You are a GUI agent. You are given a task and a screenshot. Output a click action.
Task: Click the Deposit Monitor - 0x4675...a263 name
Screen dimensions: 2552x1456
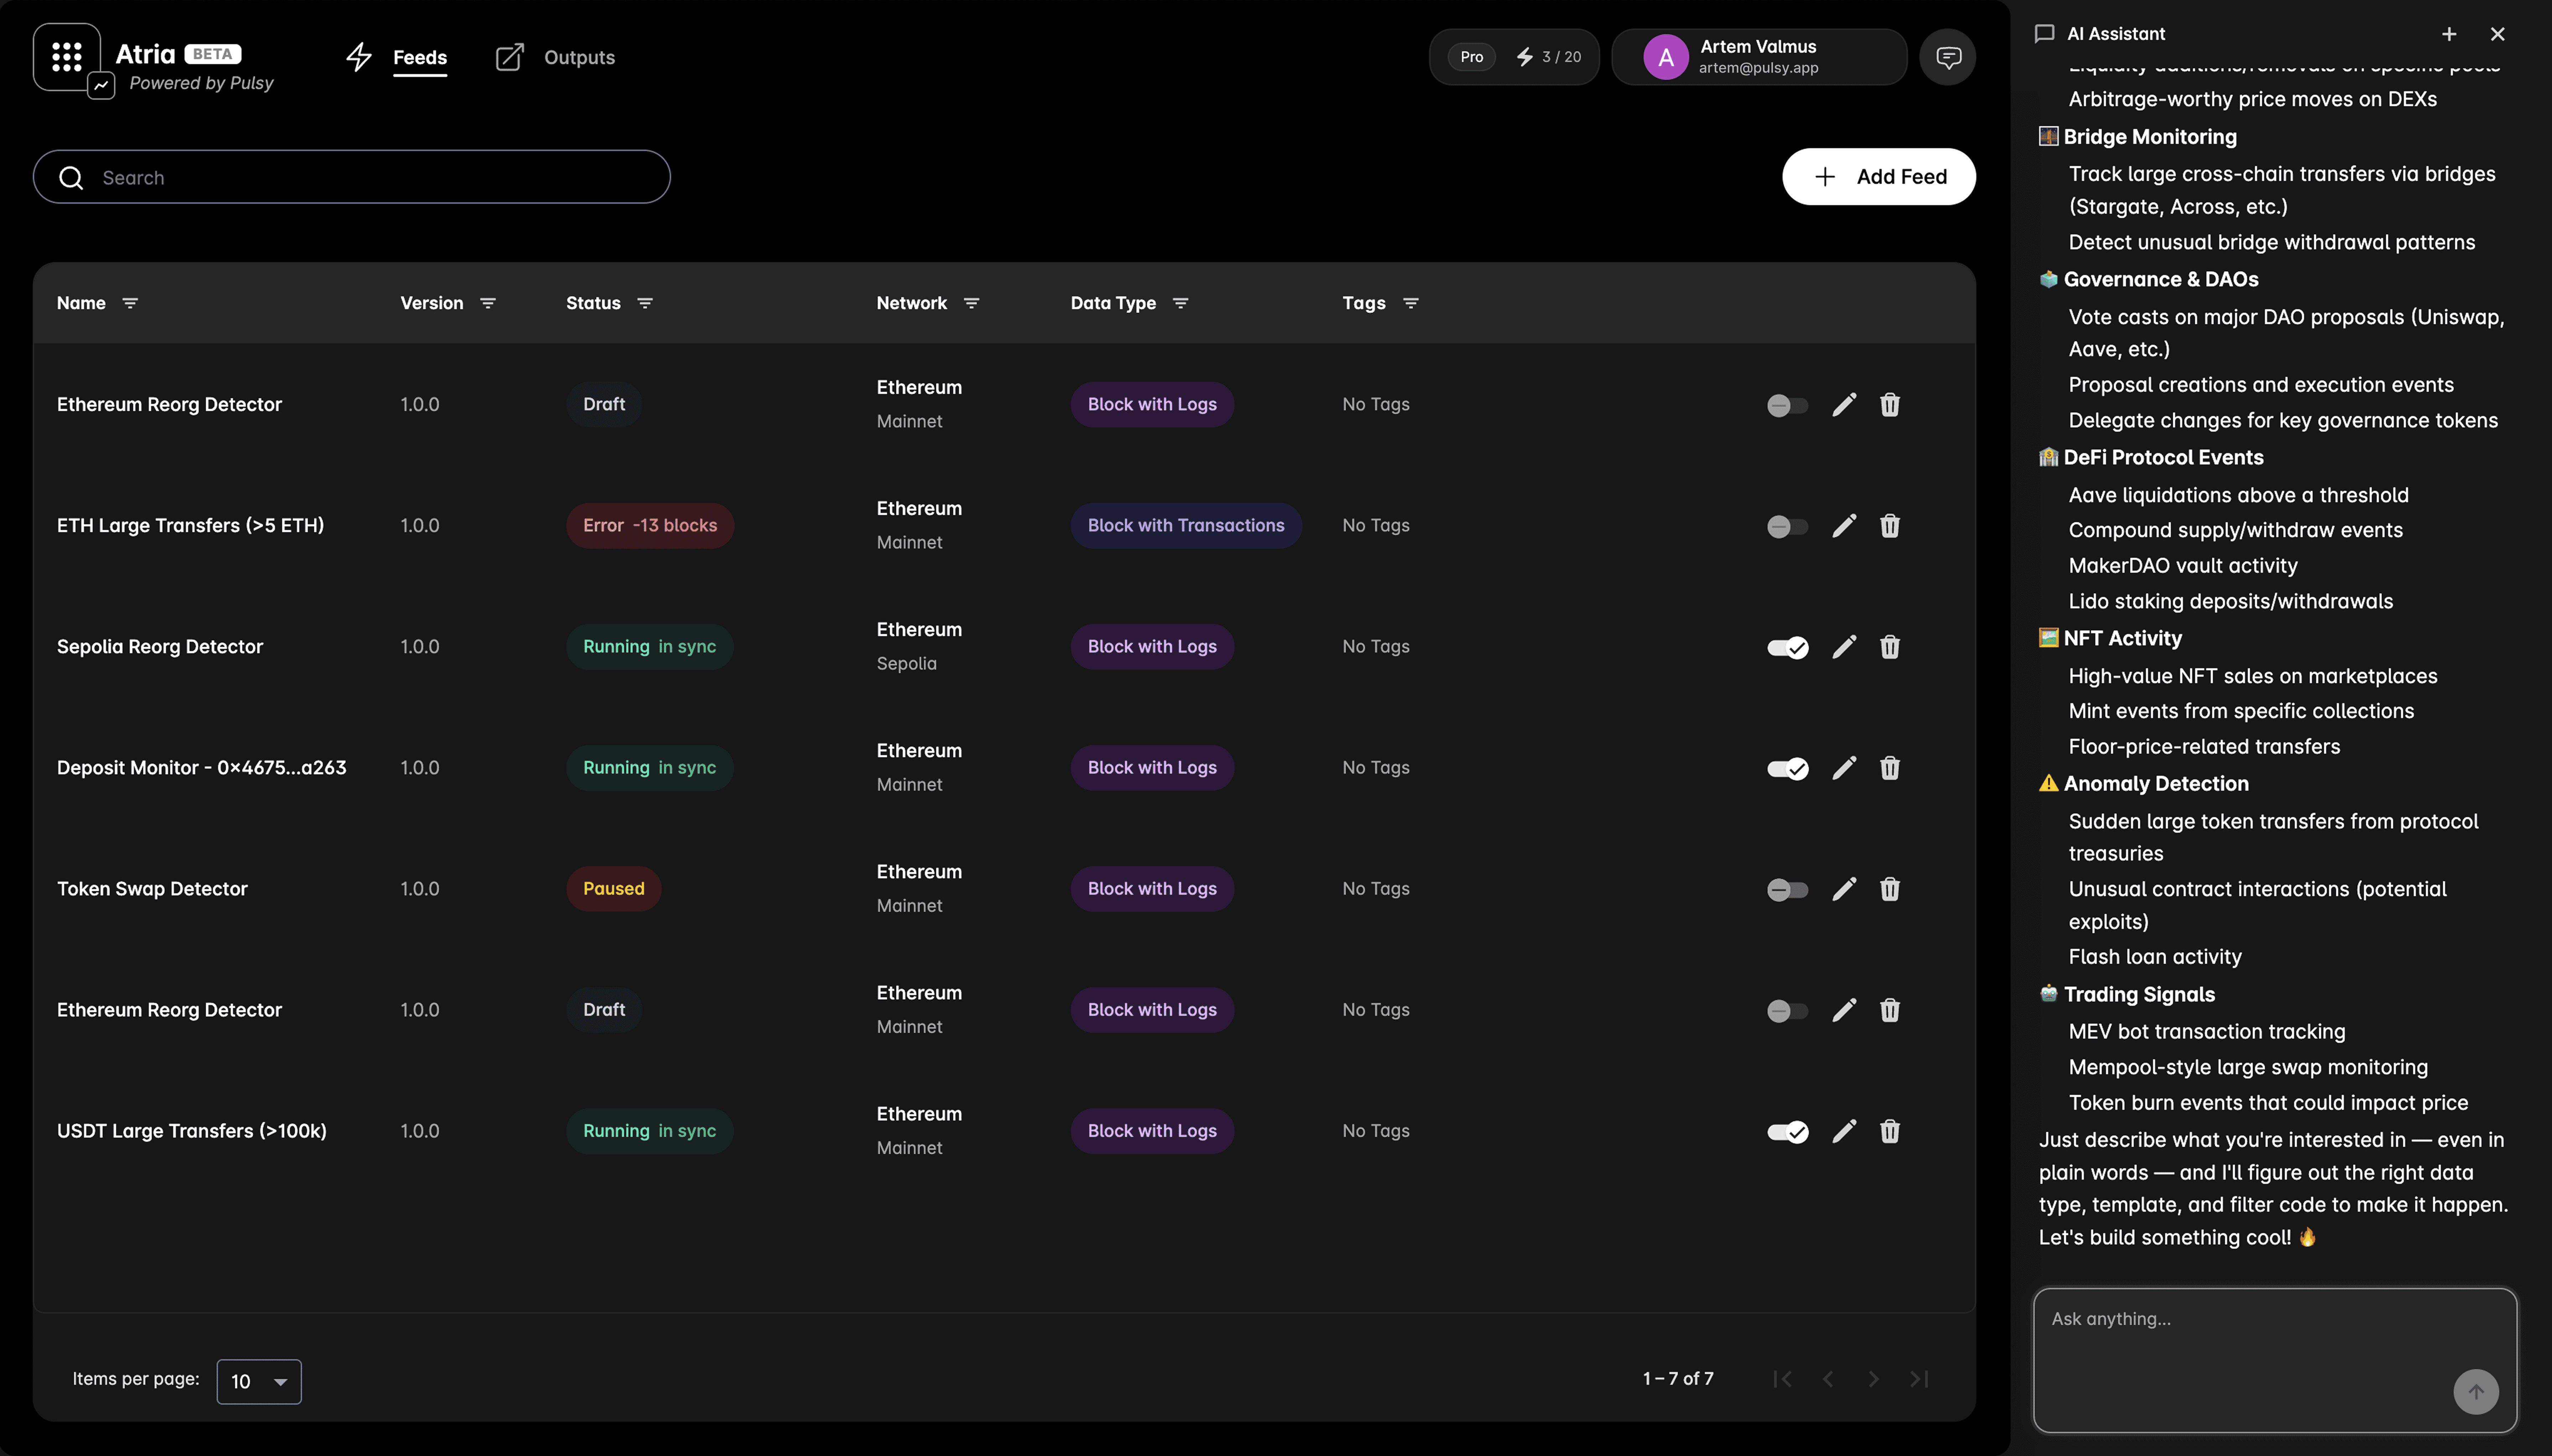(202, 768)
